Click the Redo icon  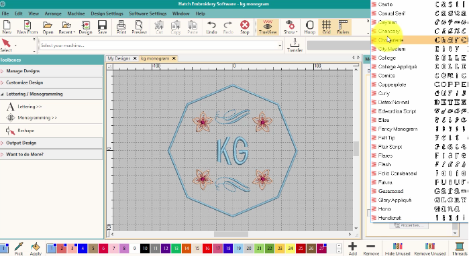point(228,27)
